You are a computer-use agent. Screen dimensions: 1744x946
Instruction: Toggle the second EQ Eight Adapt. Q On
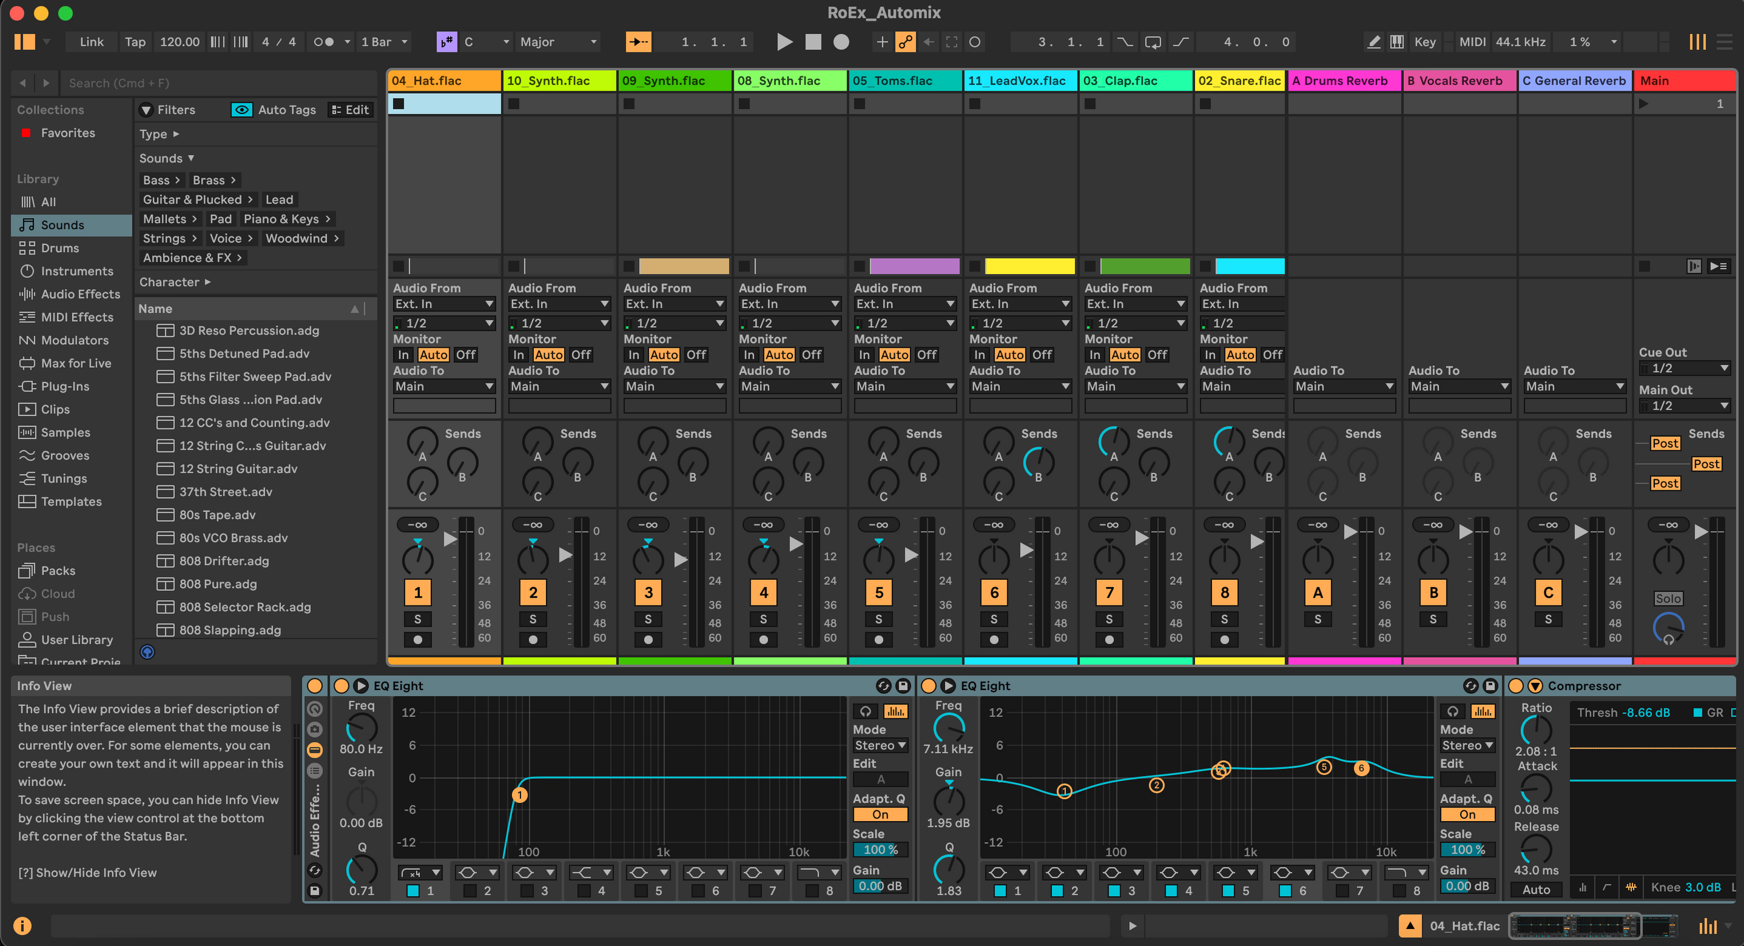(1467, 814)
